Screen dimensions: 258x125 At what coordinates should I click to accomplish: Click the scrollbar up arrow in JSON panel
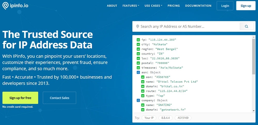(254, 37)
